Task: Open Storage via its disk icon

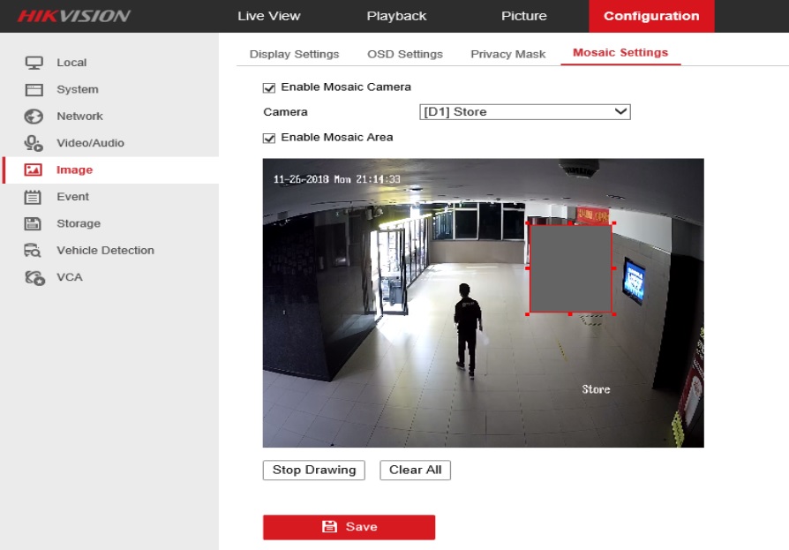Action: pyautogui.click(x=34, y=223)
